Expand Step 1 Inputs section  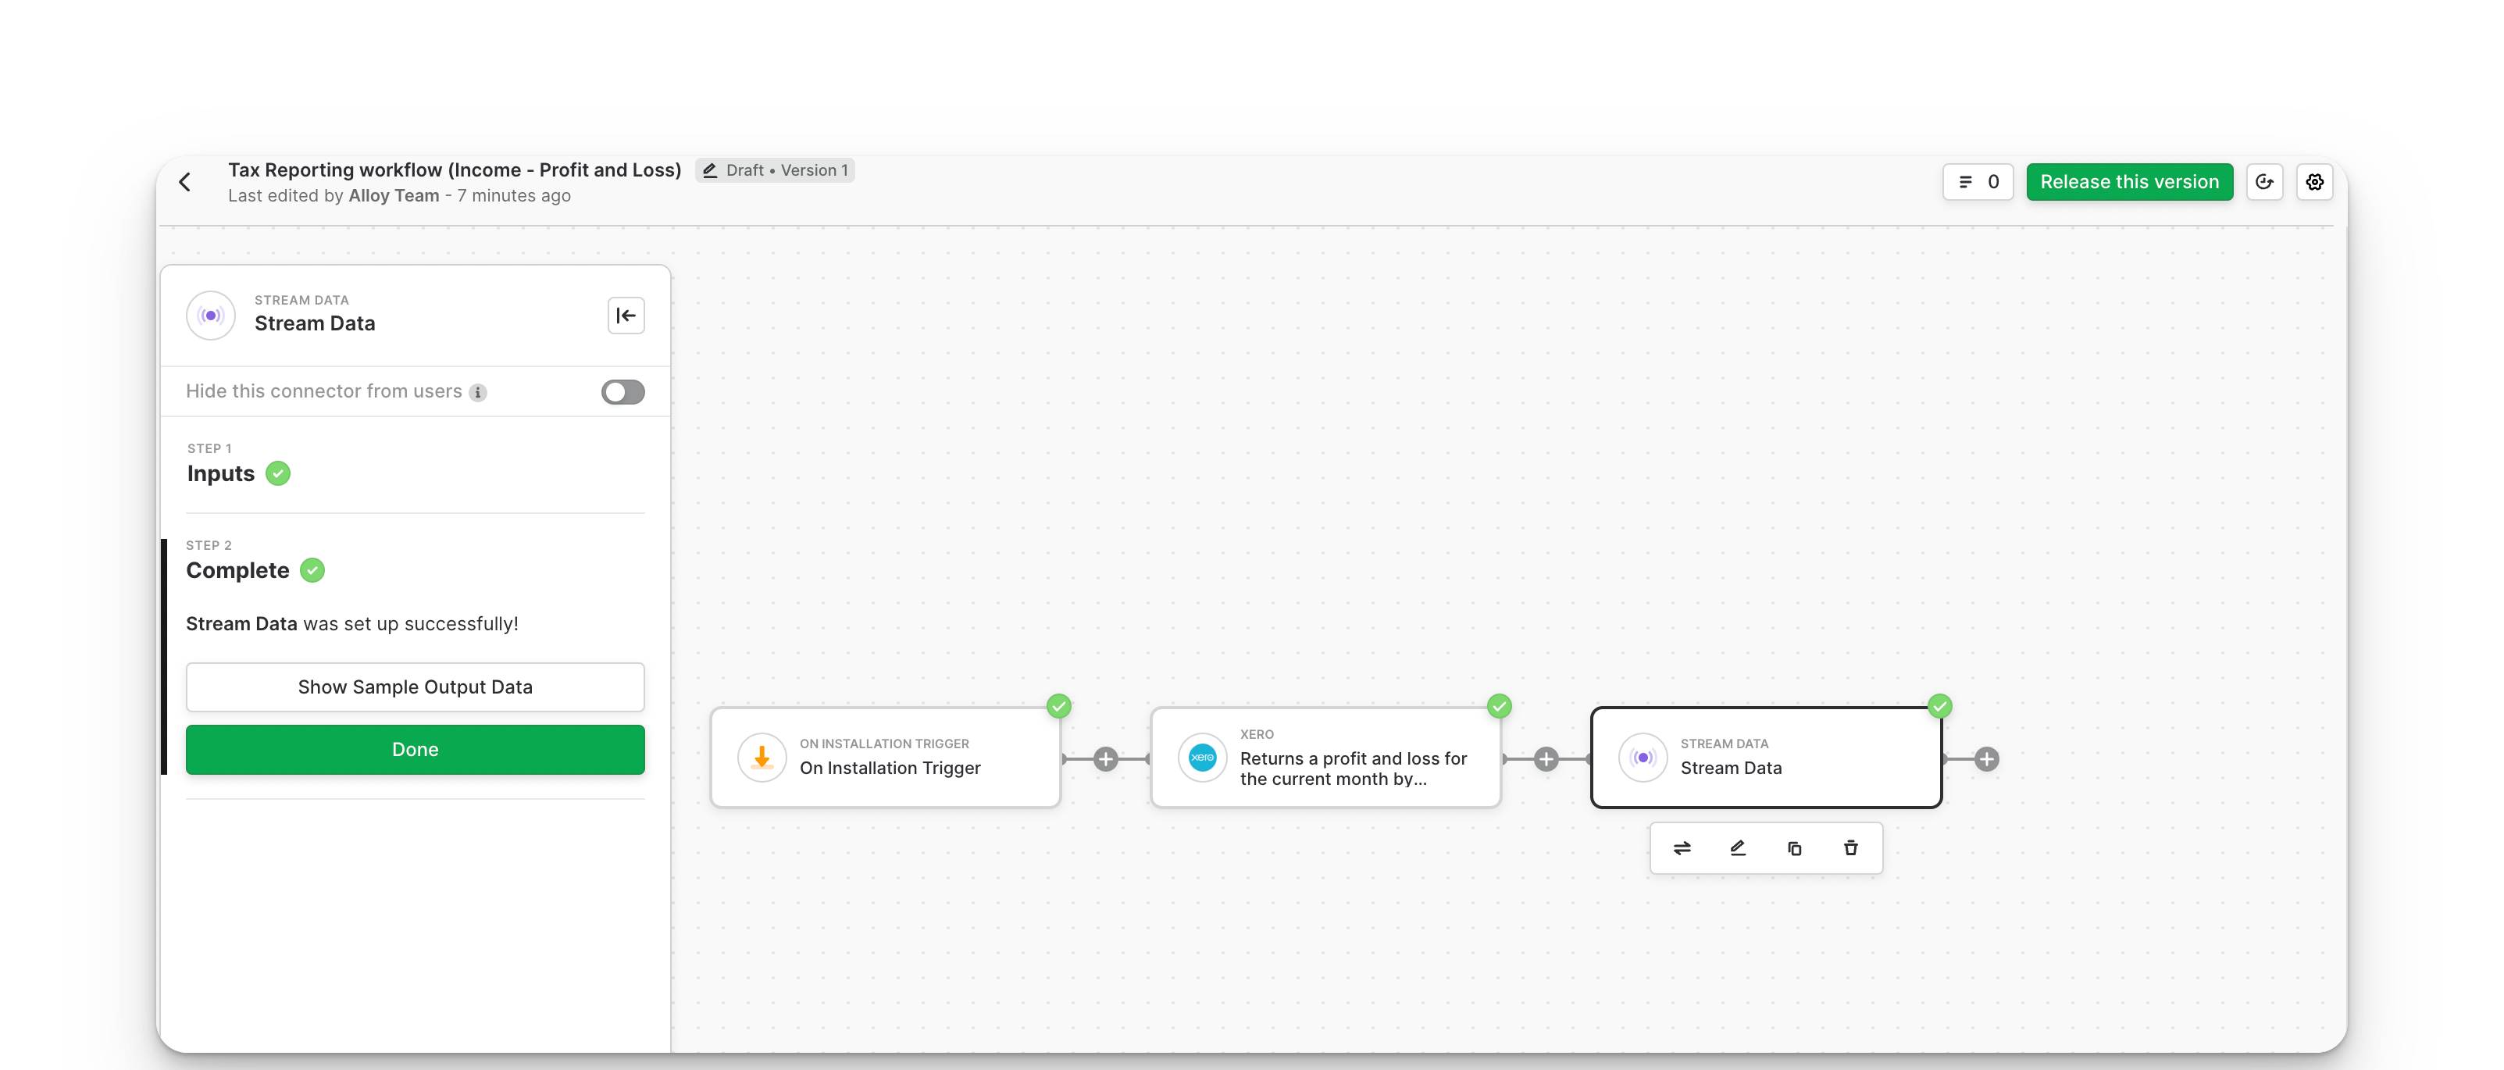point(221,473)
